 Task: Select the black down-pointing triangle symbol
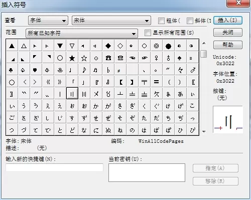[60, 46]
